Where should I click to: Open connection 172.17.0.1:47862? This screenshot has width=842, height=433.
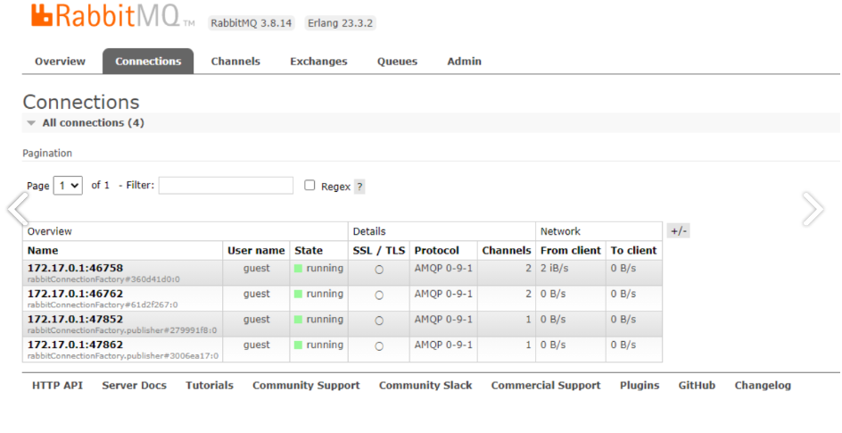coord(75,345)
